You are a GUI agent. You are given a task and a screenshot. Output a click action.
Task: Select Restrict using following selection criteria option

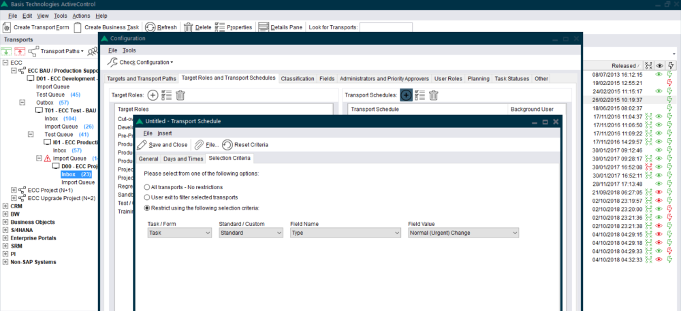click(x=147, y=208)
